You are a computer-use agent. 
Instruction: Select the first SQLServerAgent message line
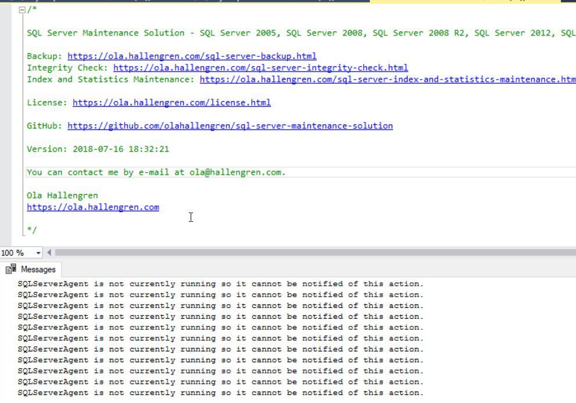pyautogui.click(x=220, y=283)
